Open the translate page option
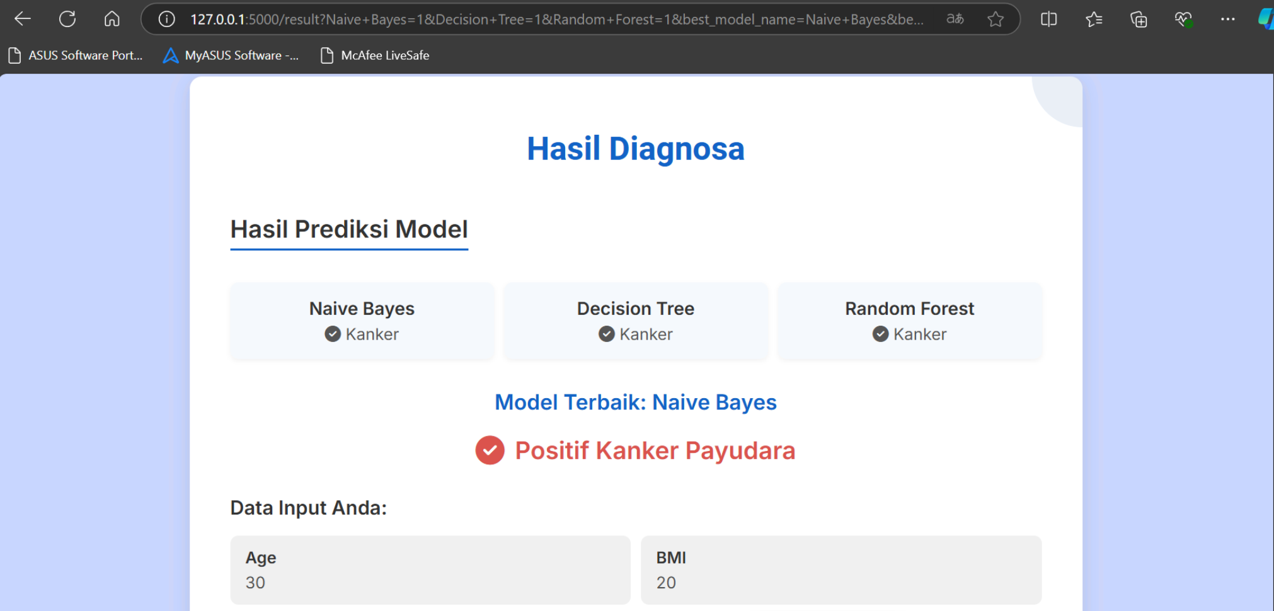Image resolution: width=1274 pixels, height=611 pixels. [955, 19]
